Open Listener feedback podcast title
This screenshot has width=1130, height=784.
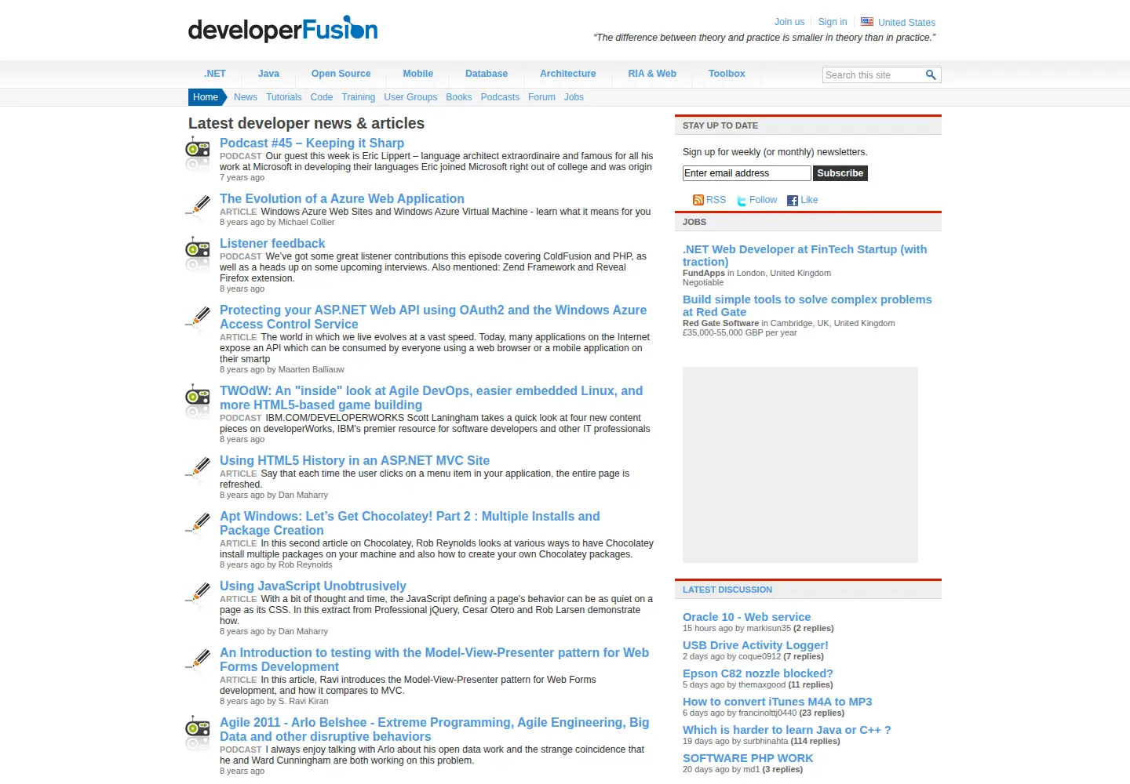click(272, 244)
